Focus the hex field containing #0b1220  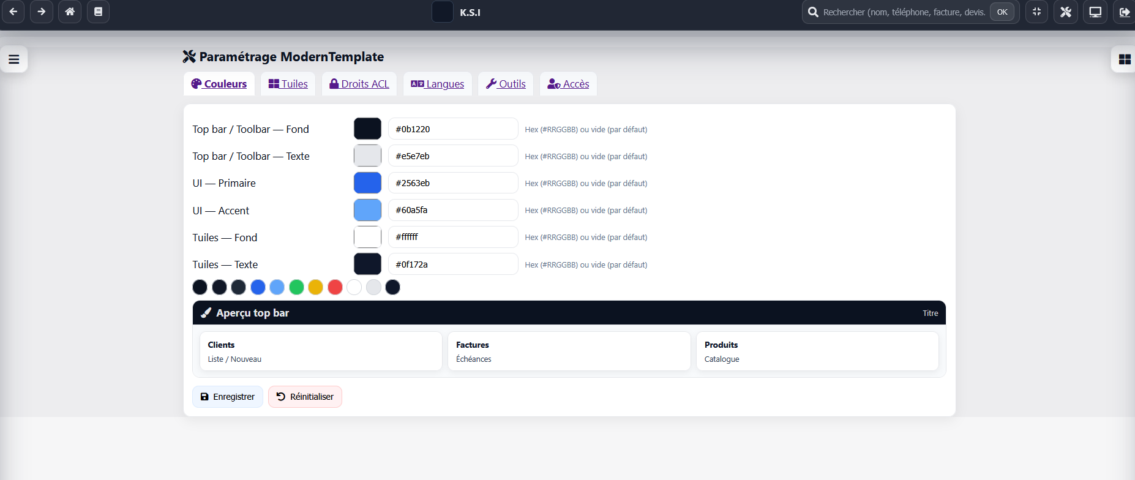tap(453, 129)
